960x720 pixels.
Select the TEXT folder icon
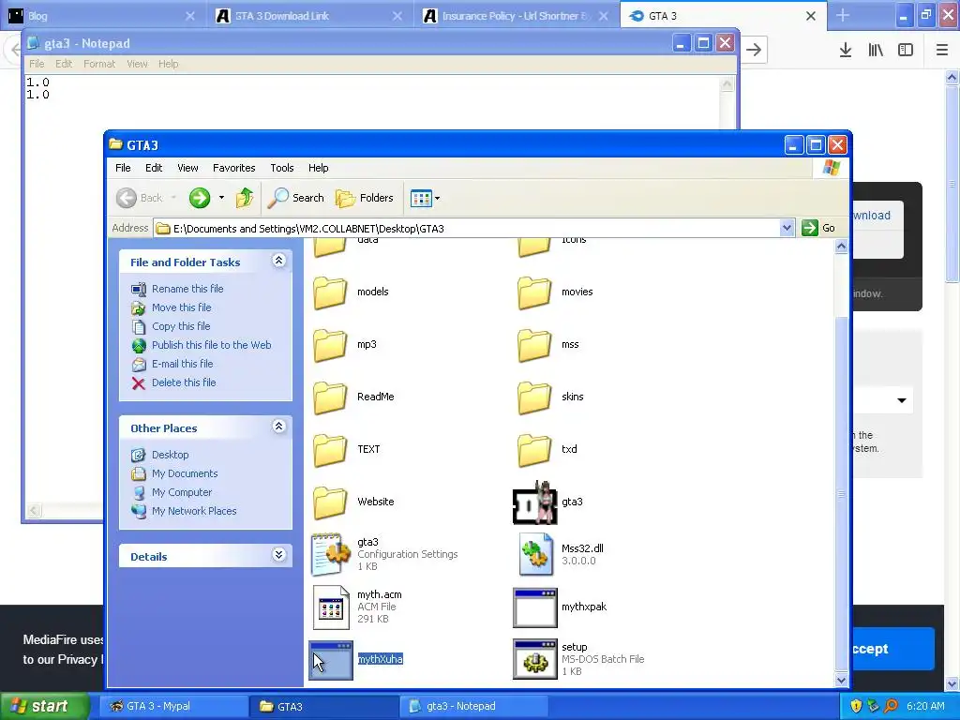tap(330, 450)
